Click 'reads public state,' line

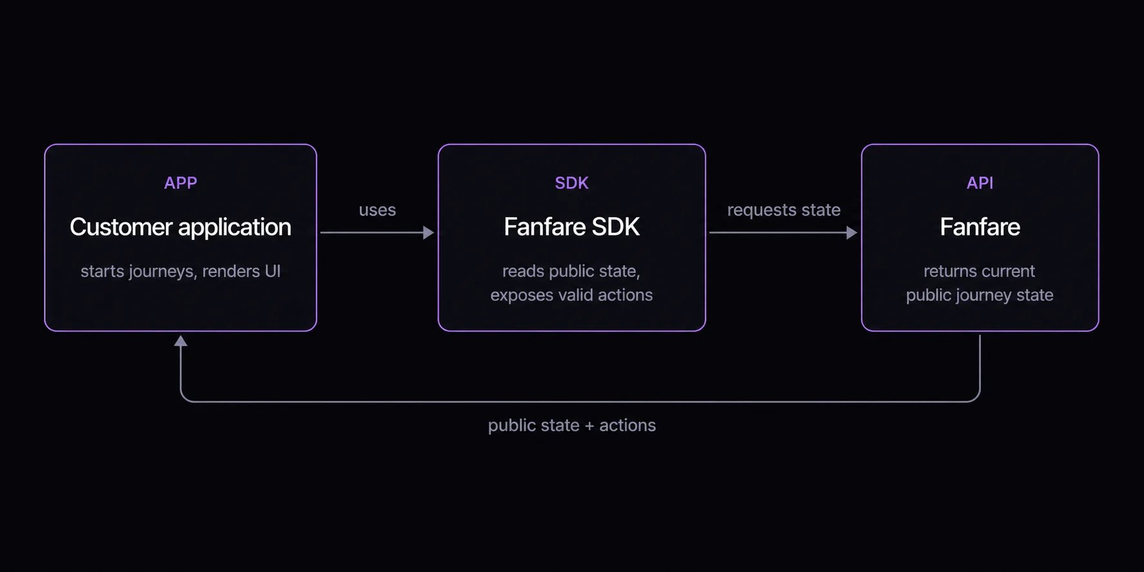pos(571,271)
